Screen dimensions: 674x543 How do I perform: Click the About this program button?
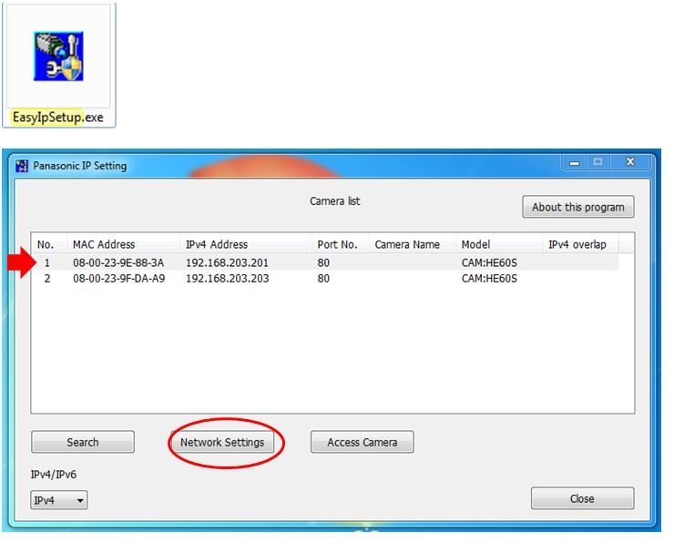(578, 207)
